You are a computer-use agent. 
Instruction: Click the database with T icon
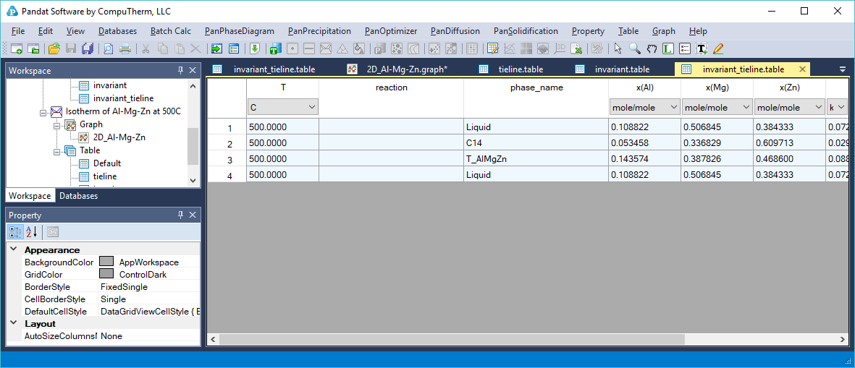(x=274, y=48)
